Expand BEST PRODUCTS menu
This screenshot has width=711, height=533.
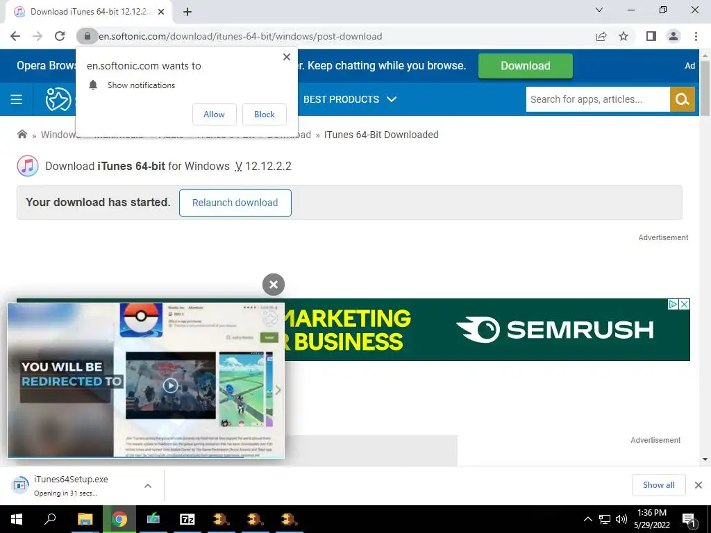coord(350,99)
